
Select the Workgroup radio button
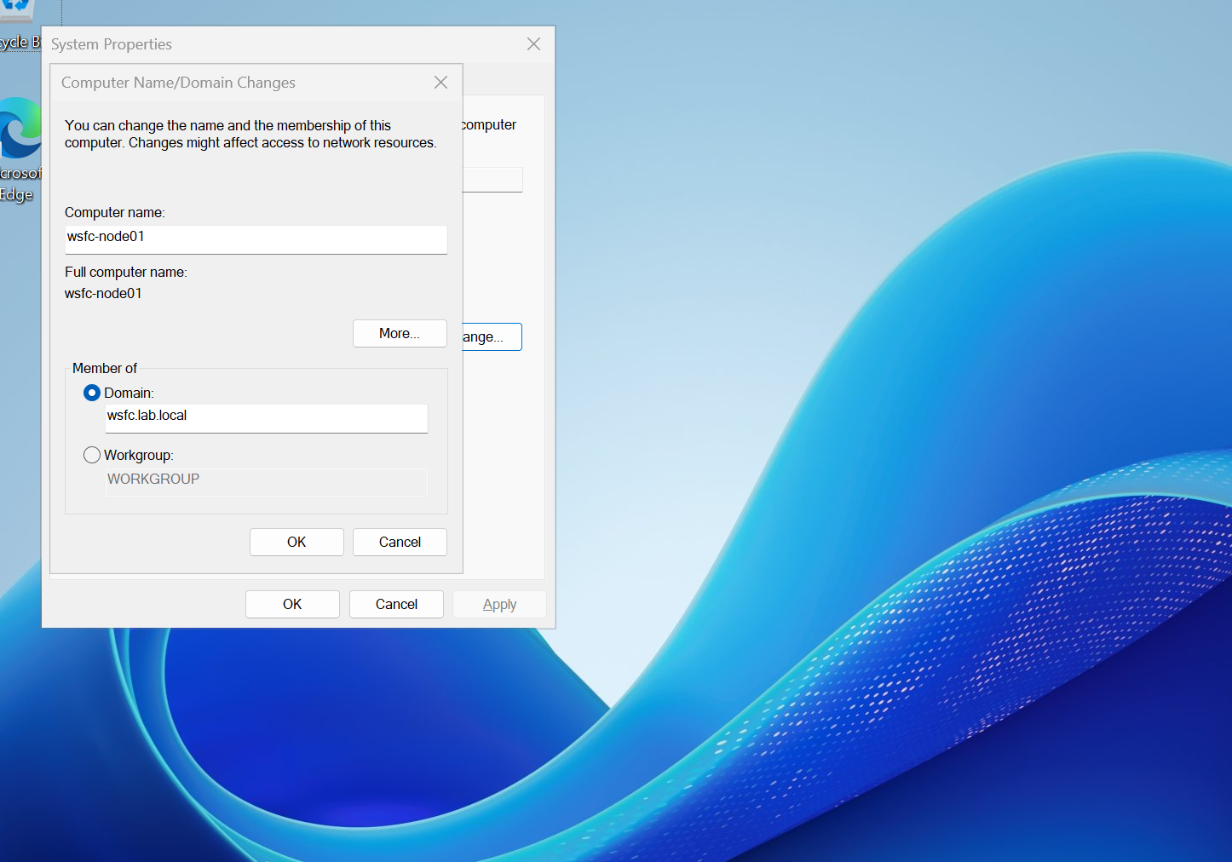(x=92, y=455)
